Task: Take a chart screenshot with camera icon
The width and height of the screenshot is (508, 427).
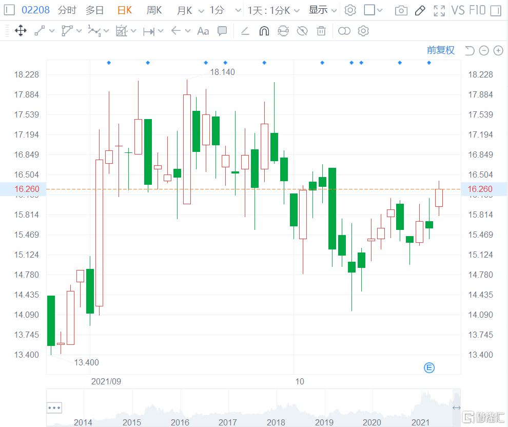Action: tap(401, 10)
